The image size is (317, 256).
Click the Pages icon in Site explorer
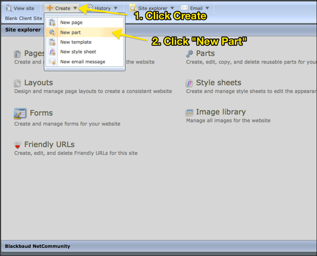tap(18, 54)
